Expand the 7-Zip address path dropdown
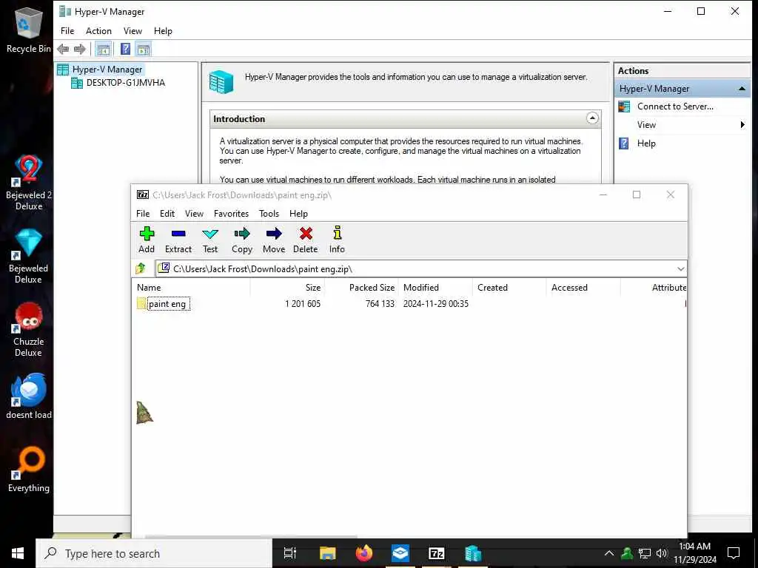Screen dimensions: 758x568 681,269
